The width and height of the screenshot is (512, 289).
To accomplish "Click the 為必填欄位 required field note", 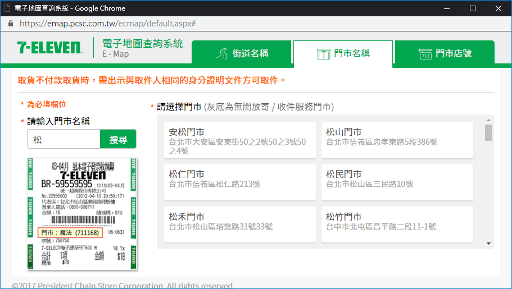I will click(x=47, y=104).
